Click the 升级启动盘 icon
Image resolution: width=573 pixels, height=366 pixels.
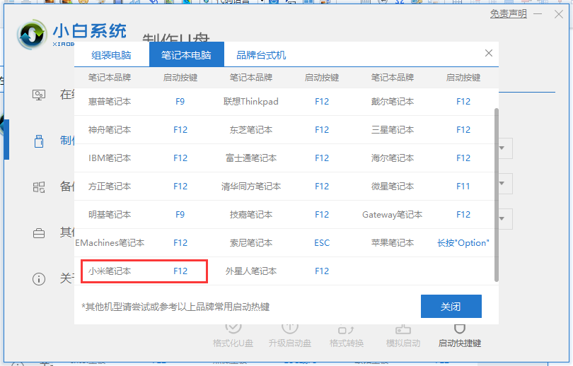point(289,329)
